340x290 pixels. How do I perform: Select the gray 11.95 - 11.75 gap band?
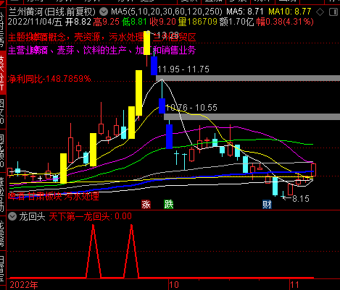coord(248,78)
